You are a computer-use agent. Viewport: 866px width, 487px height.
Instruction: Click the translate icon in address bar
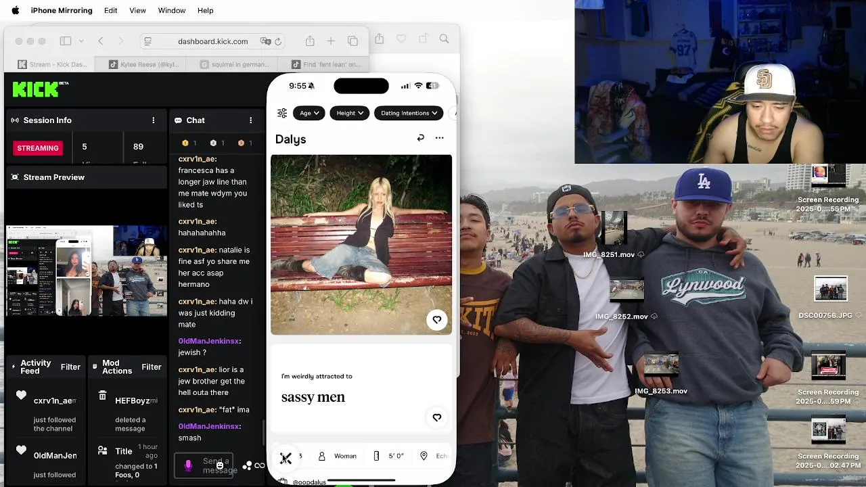(x=265, y=41)
